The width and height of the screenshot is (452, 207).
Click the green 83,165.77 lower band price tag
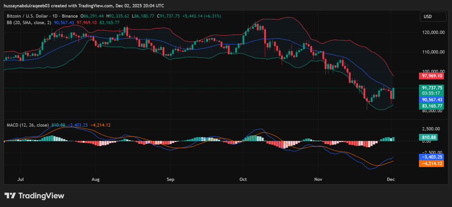tap(431, 106)
